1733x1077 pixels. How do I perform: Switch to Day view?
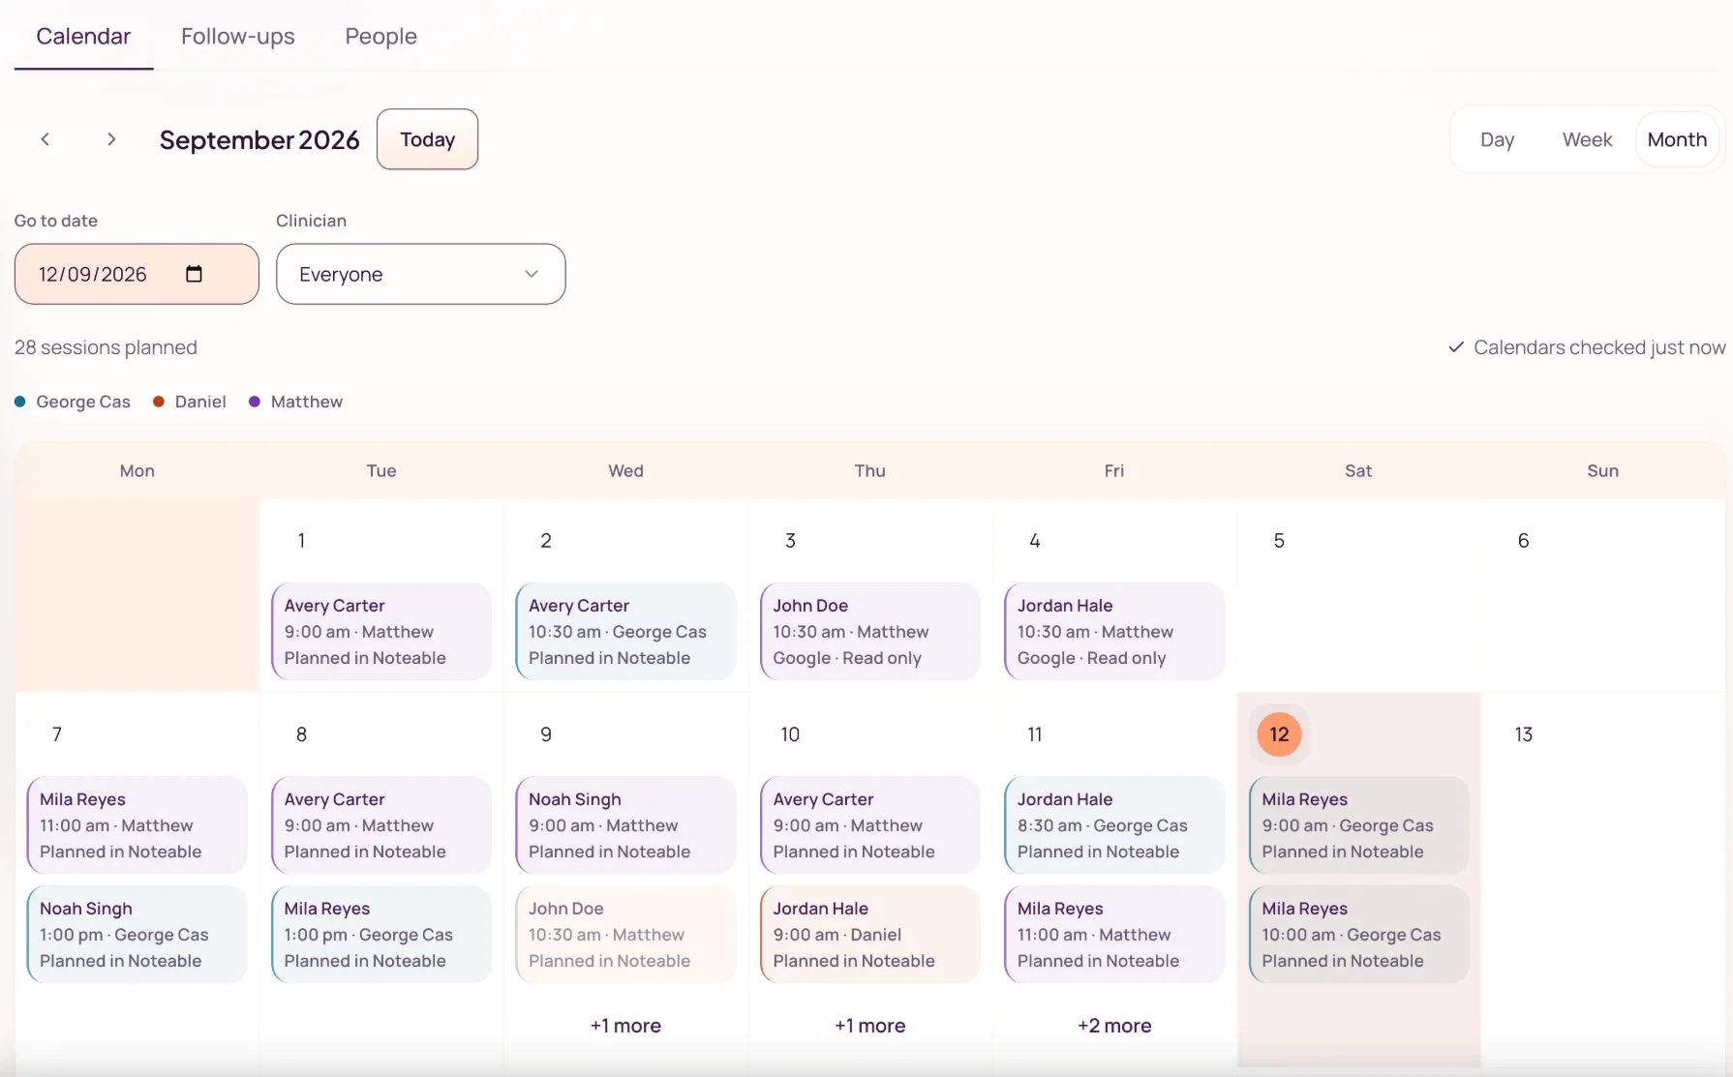pyautogui.click(x=1497, y=139)
